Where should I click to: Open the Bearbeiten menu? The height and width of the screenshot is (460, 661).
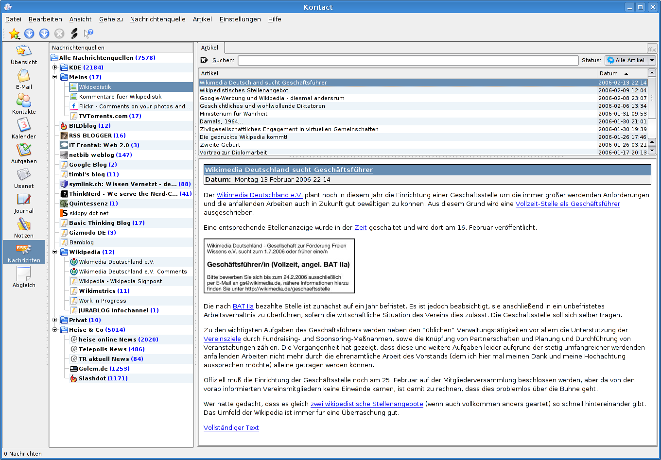click(45, 19)
